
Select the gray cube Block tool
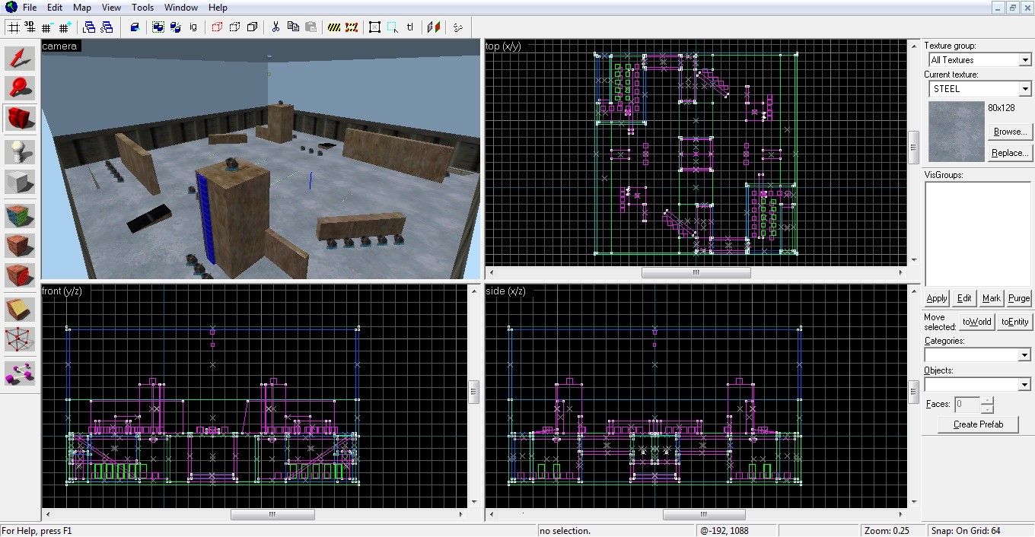click(x=20, y=183)
